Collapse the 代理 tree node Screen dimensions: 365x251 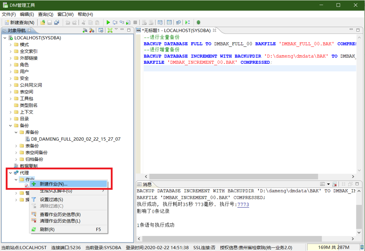coord(10,173)
